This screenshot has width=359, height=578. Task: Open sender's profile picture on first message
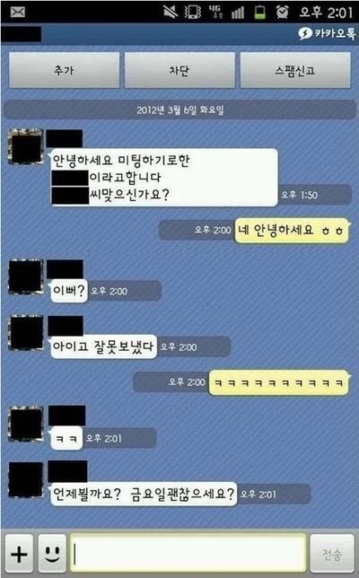(x=26, y=146)
